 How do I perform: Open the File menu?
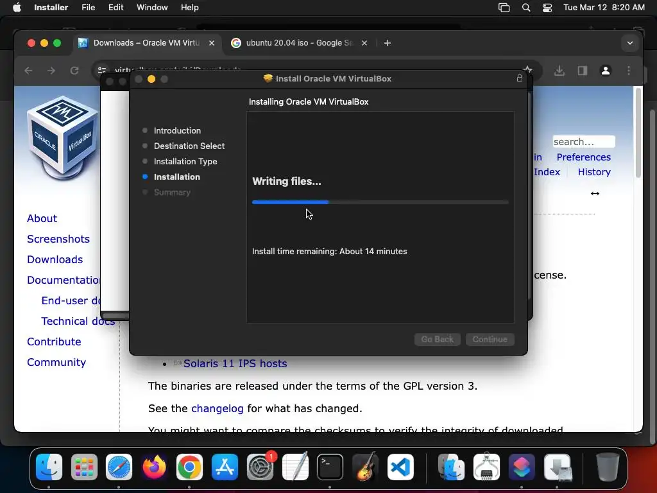tap(88, 8)
